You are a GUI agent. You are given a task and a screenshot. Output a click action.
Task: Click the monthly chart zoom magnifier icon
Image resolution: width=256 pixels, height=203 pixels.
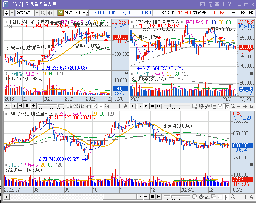coord(107,106)
